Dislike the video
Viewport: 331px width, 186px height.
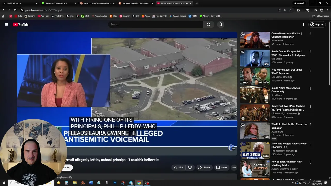click(x=190, y=168)
